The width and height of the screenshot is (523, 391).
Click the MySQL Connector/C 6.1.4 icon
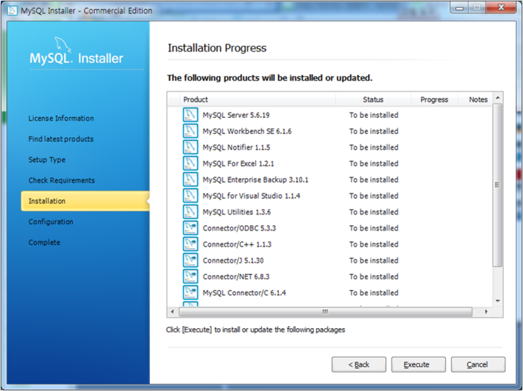click(190, 293)
